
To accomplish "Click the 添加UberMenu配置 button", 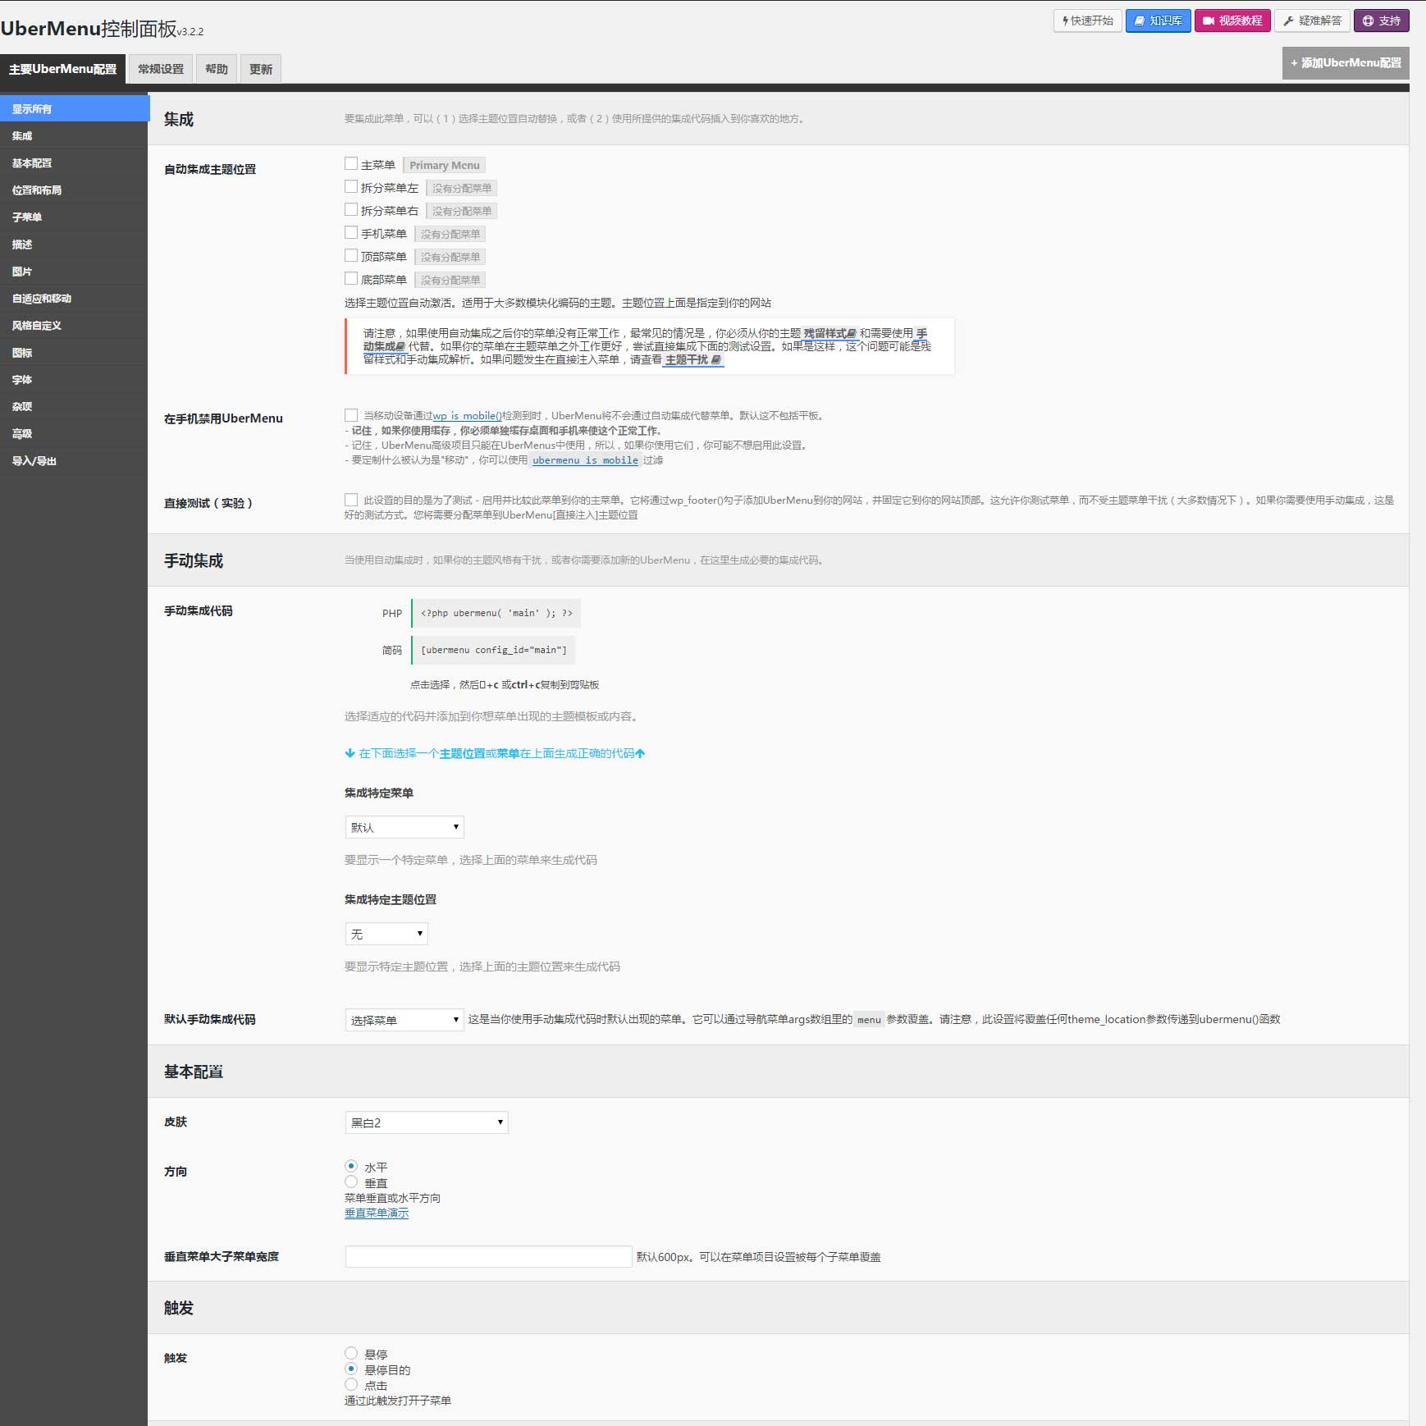I will (1346, 63).
